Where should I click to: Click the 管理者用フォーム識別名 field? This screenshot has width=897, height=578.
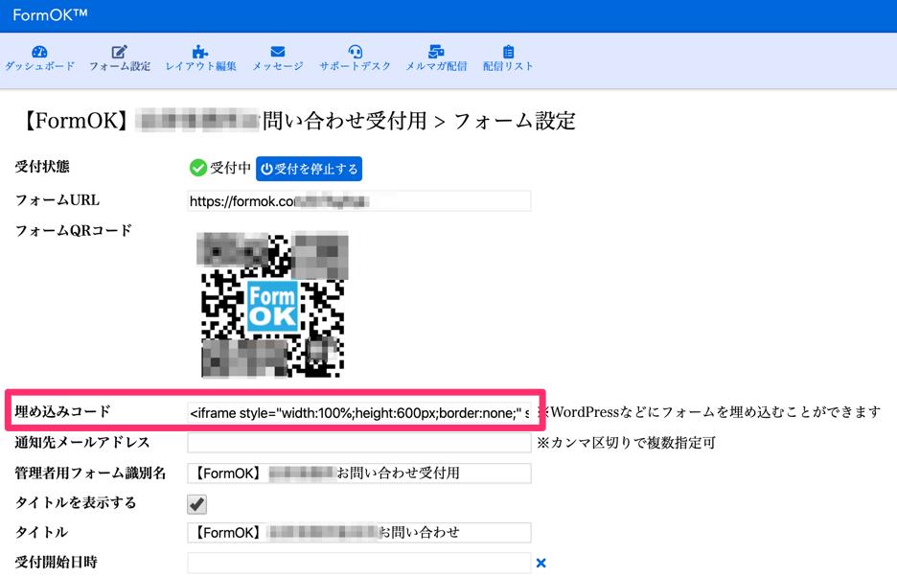pos(358,474)
